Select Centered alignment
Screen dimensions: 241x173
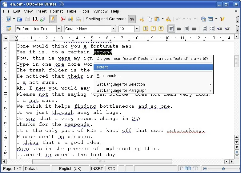click(x=179, y=29)
